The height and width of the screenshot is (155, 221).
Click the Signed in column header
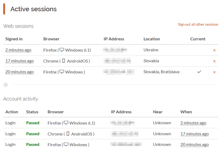point(14,39)
